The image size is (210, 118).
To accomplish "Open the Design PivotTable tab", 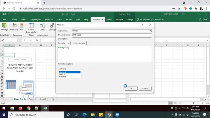I will (130, 20).
